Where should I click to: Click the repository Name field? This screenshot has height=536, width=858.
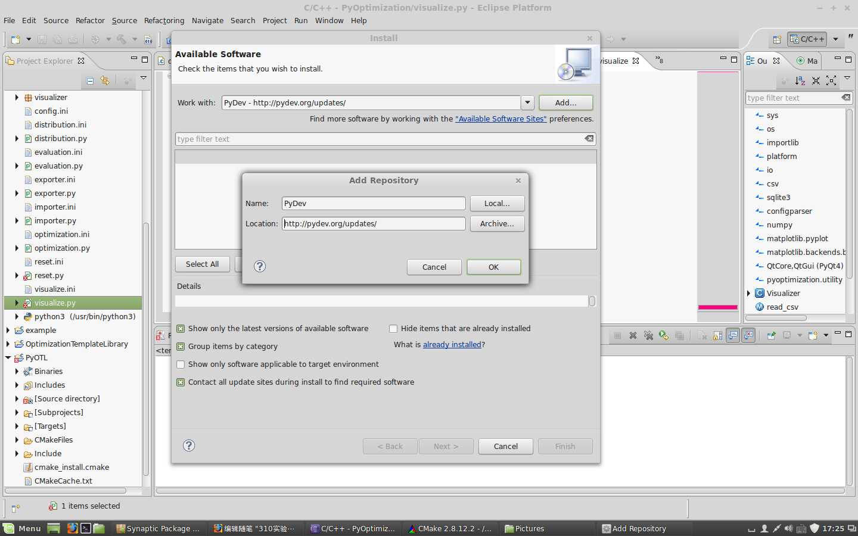tap(374, 203)
